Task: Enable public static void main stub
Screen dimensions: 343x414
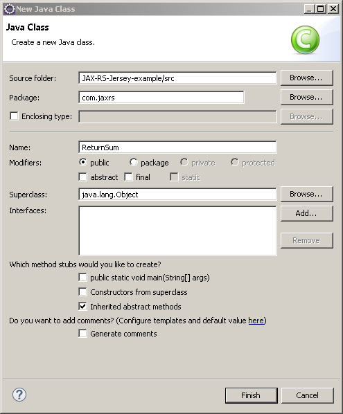Action: [x=82, y=277]
